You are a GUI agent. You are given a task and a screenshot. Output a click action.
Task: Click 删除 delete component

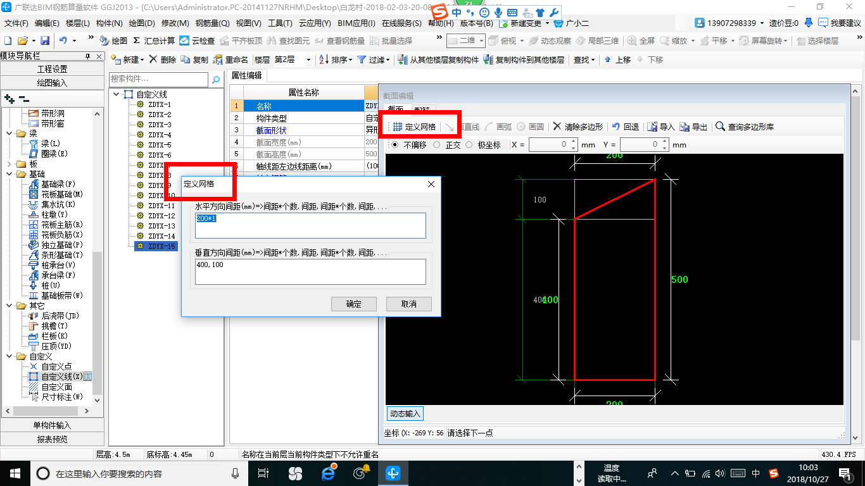pos(163,59)
